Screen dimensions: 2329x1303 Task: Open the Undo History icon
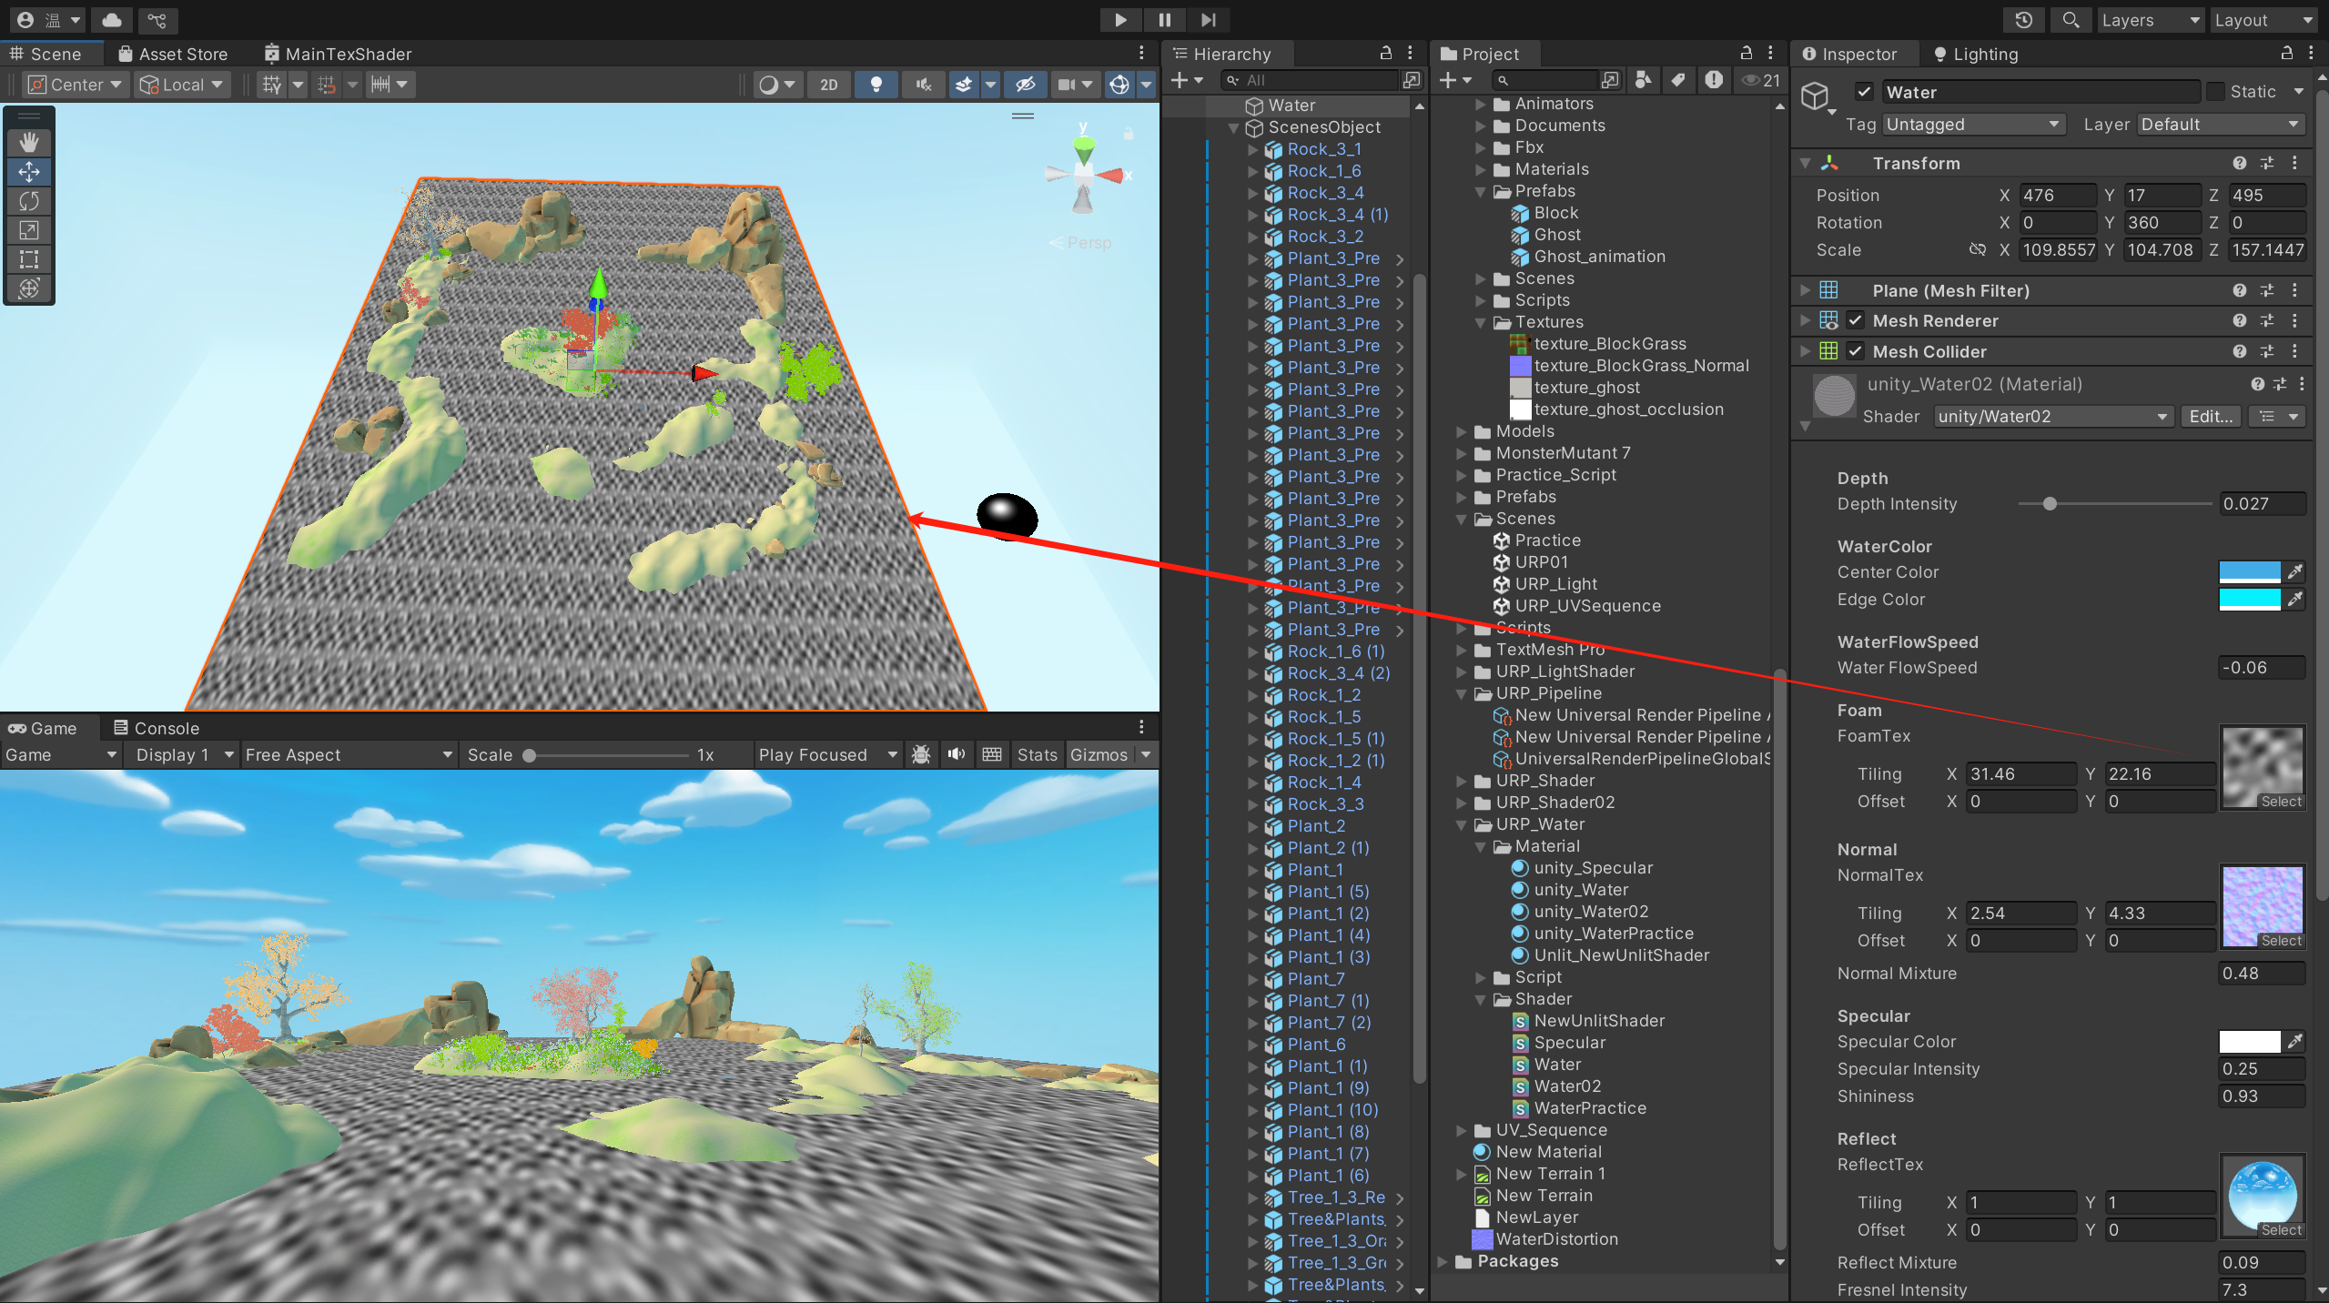point(2023,20)
